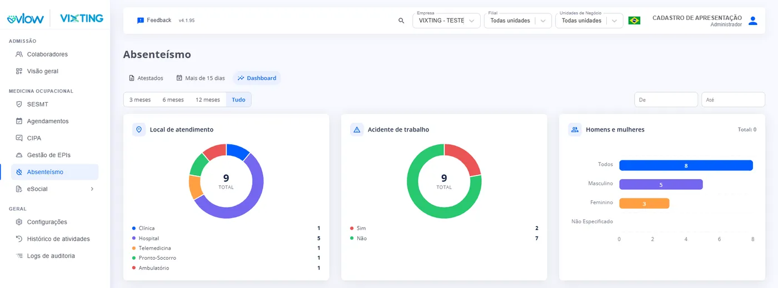This screenshot has height=288, width=778.
Task: Filter by 12 meses period
Action: click(208, 100)
